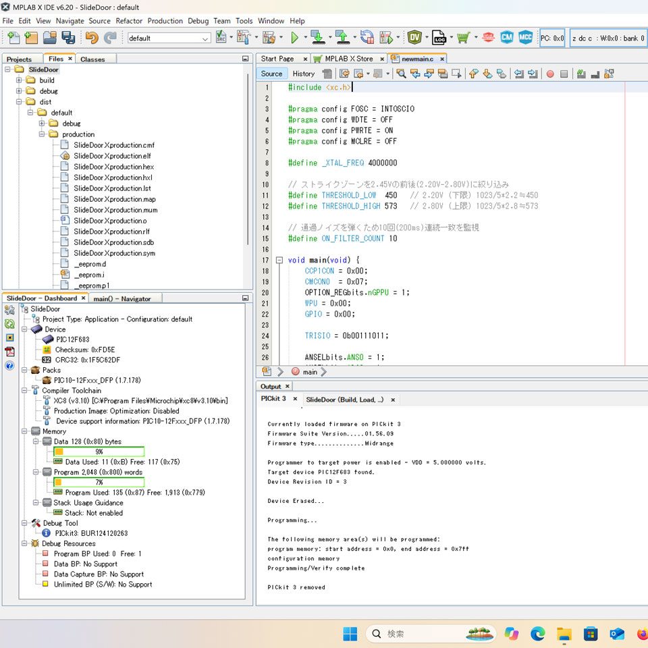Refresh debug tool status in Dashboard sidebar

pos(9,324)
